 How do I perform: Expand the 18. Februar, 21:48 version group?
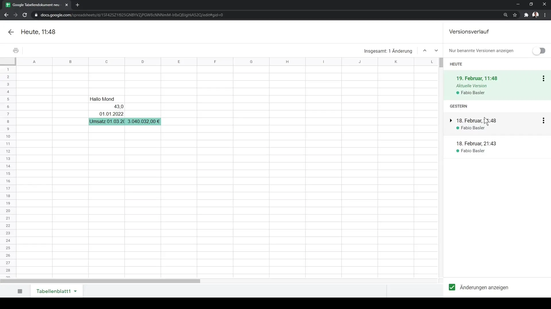[451, 121]
